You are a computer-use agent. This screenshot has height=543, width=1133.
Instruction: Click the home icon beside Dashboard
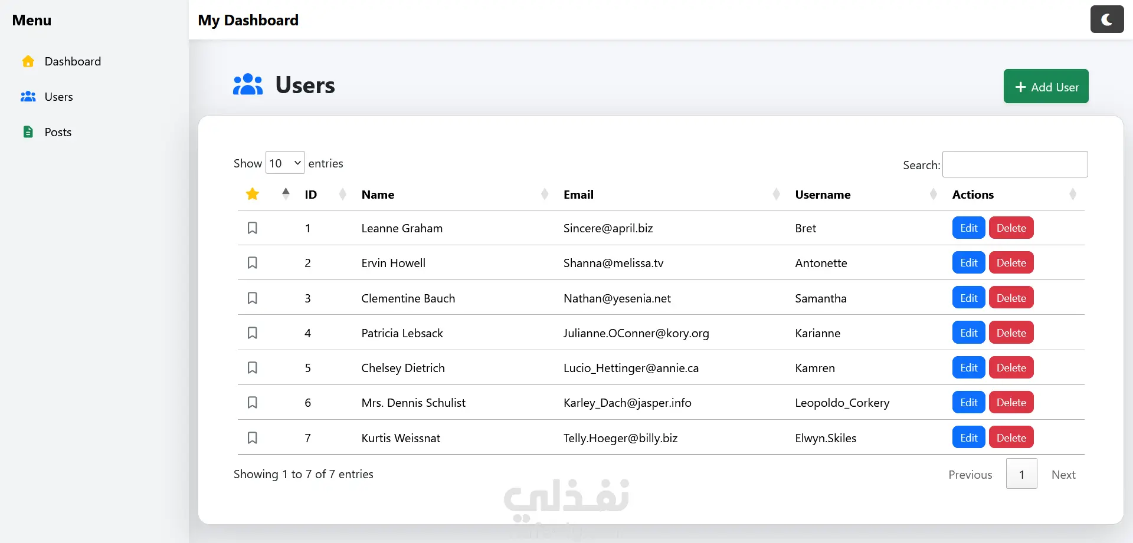tap(28, 61)
